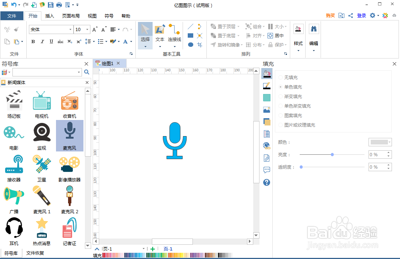Open the shadow panel icon
400x259 pixels.
click(266, 122)
